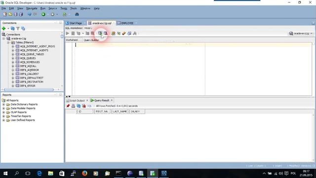Close the Query Result tab
Image resolution: width=316 pixels, height=178 pixels.
112,100
